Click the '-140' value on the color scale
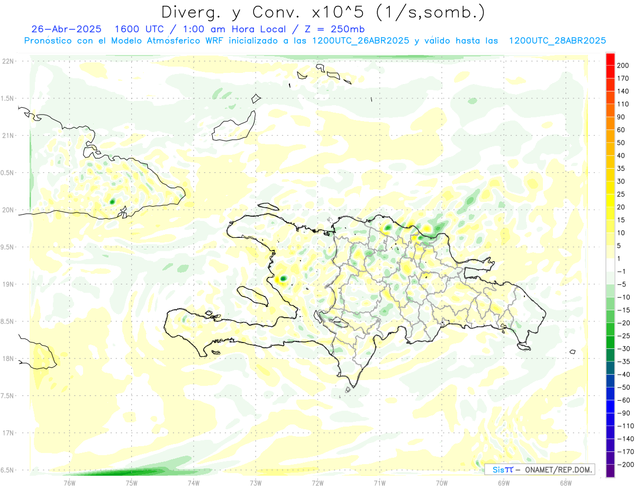Image resolution: width=635 pixels, height=490 pixels. [625, 439]
